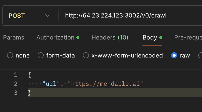Viewport: 202px width, 112px height.
Task: Select the none body type radio
Action: coord(10,55)
